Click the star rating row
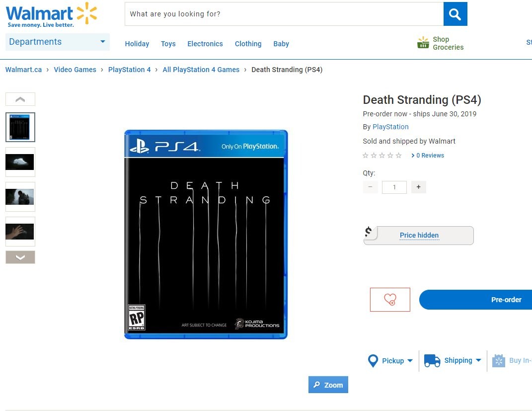Screen dimensions: 532x411 (x=382, y=156)
